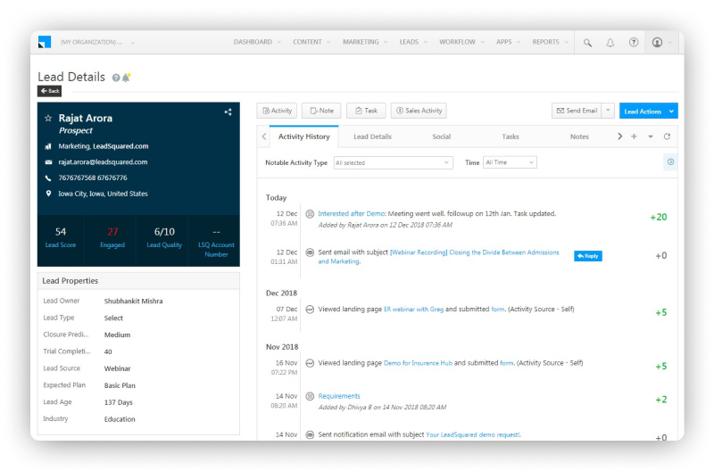
Task: Click the Activity button
Action: click(x=277, y=111)
